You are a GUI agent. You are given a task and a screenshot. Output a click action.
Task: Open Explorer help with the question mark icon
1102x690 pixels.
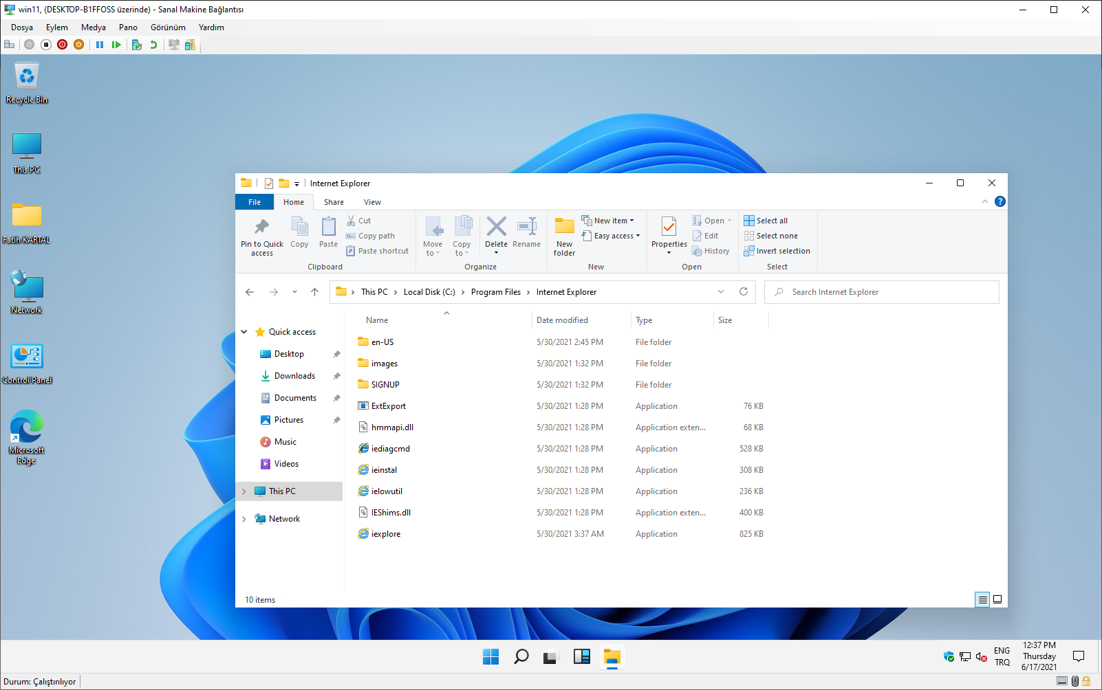pos(1000,201)
